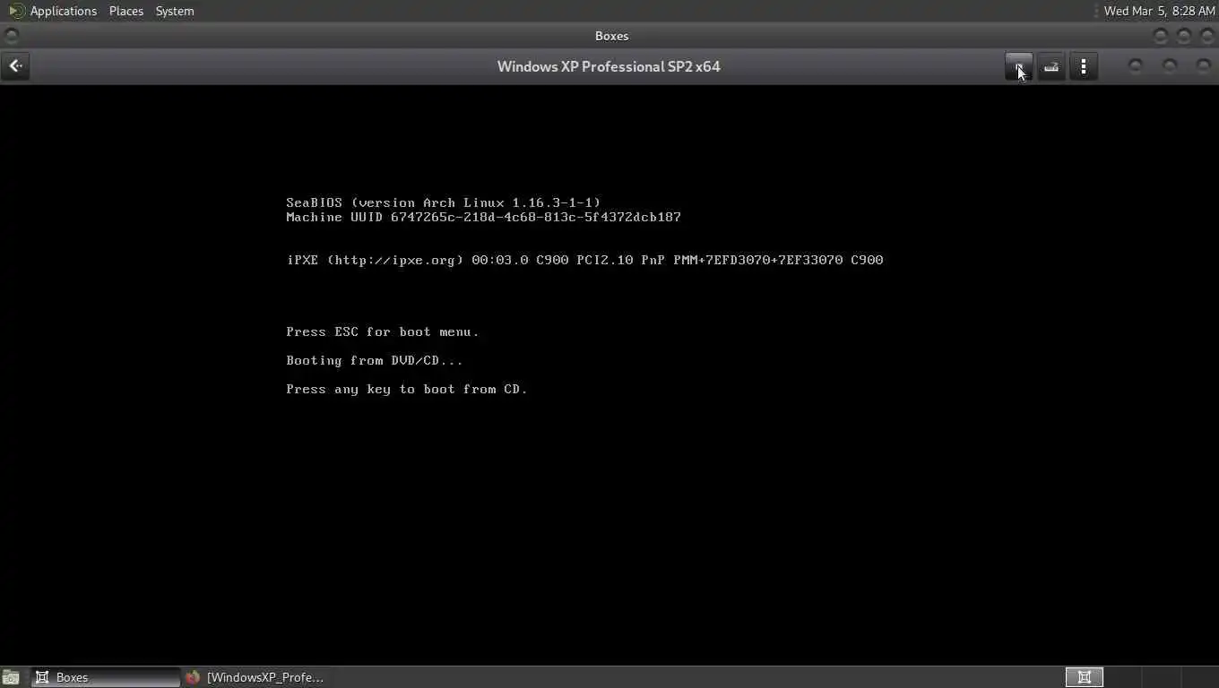Toggle fullscreen for the Windows XP box

point(1019,66)
